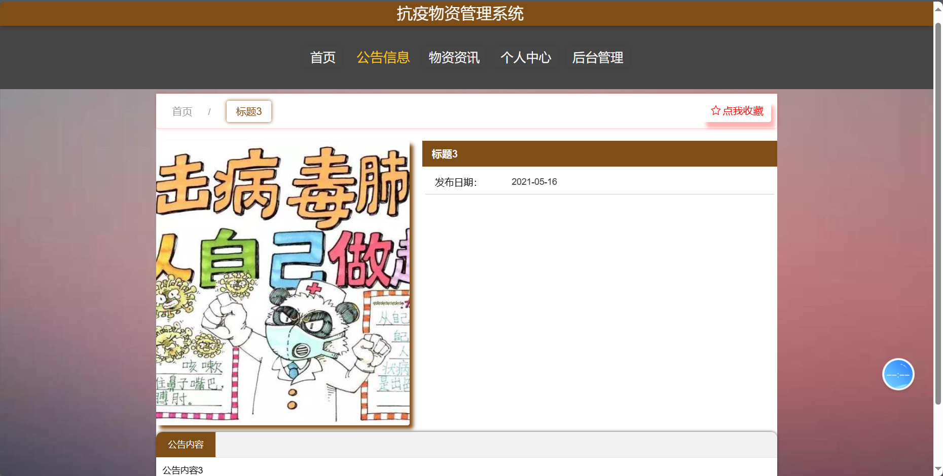The height and width of the screenshot is (476, 943).
Task: Click the vertical page scrollbar thumb
Action: (938, 213)
